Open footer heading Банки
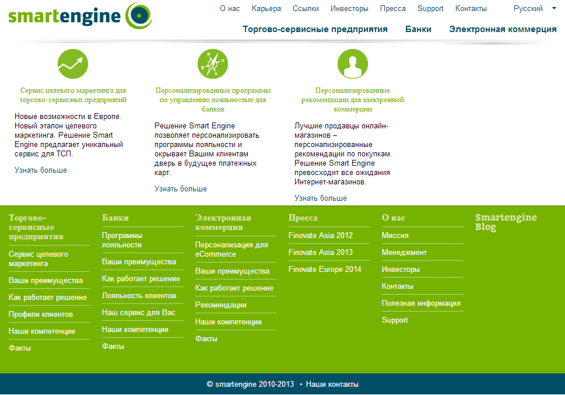The image size is (565, 395). (x=115, y=218)
